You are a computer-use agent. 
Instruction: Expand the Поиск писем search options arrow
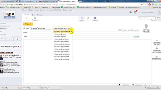pyautogui.click(x=154, y=18)
